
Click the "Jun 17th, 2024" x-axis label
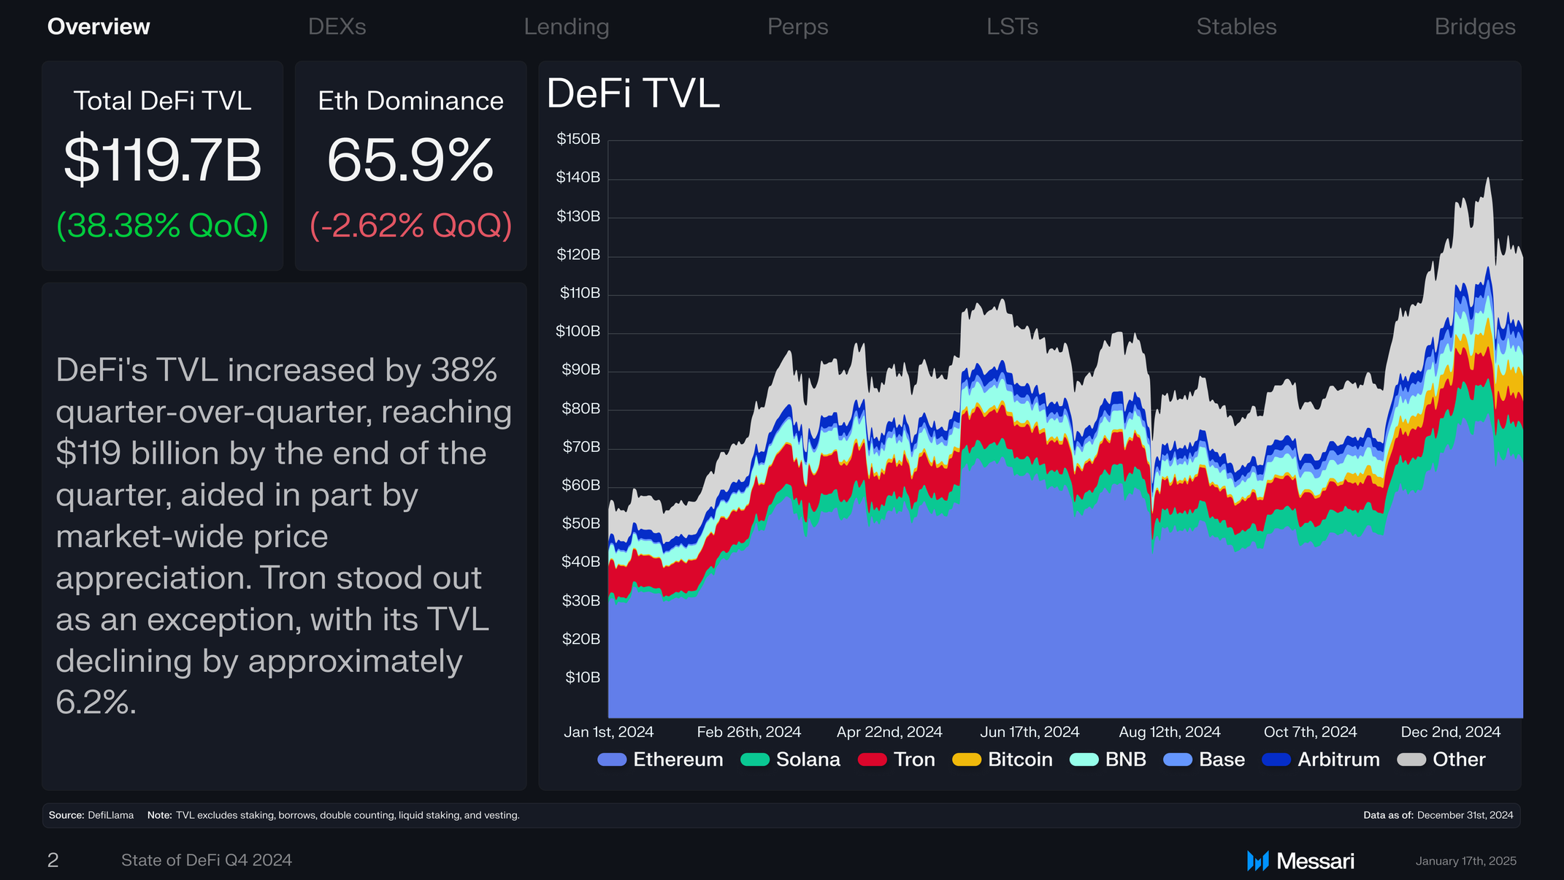[x=1030, y=732]
